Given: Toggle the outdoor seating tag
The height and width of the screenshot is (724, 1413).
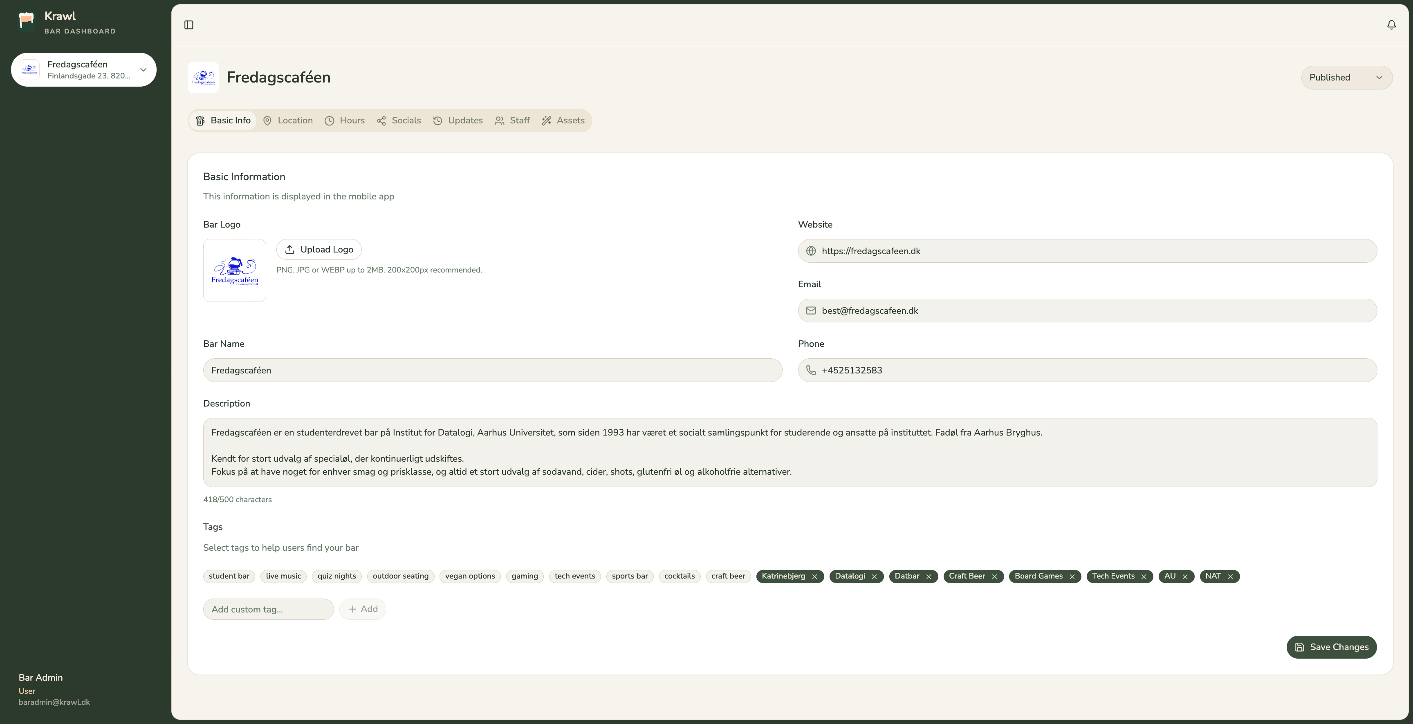Looking at the screenshot, I should pyautogui.click(x=401, y=576).
